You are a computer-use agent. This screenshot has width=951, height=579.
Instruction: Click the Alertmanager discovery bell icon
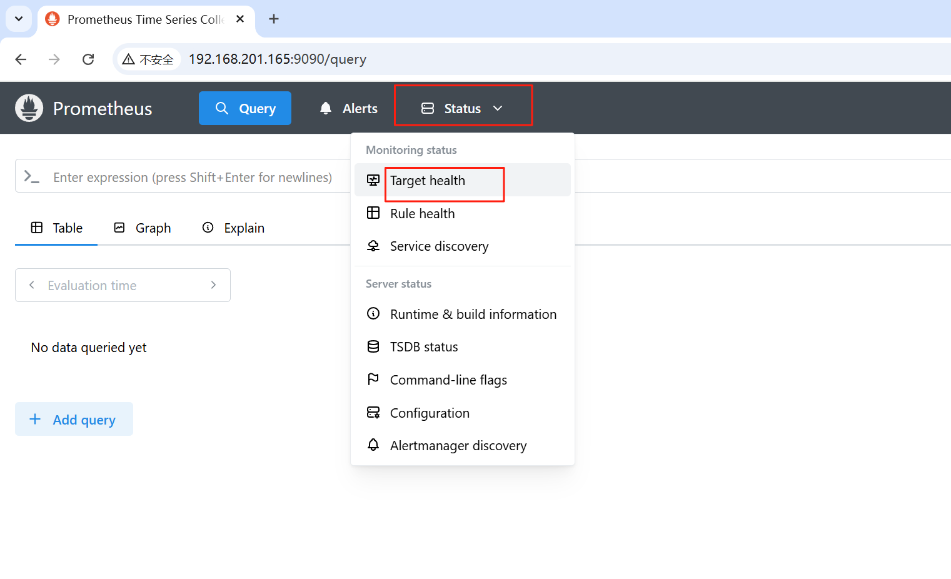pos(373,445)
